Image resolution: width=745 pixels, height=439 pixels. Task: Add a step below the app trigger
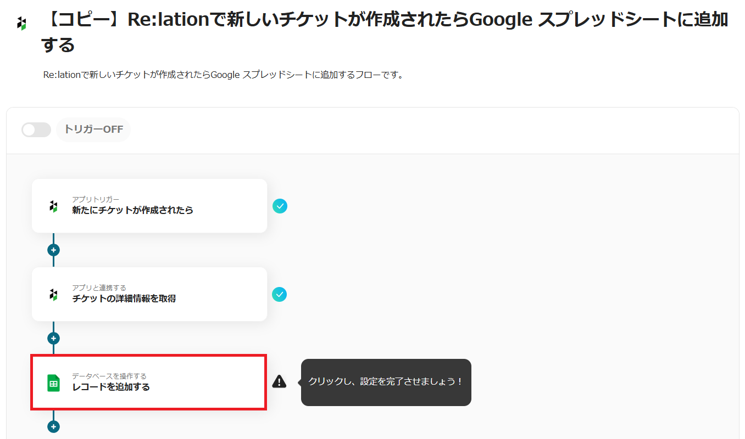pos(53,250)
